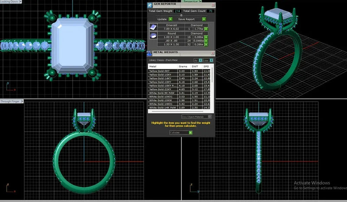347x202 pixels.
Task: Click the small handle below Total Gem Weight
Action: 181,15
